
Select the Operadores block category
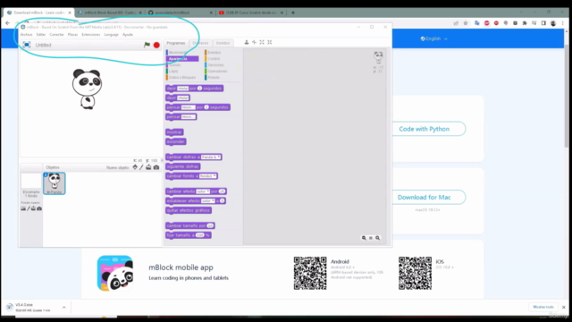pyautogui.click(x=217, y=72)
